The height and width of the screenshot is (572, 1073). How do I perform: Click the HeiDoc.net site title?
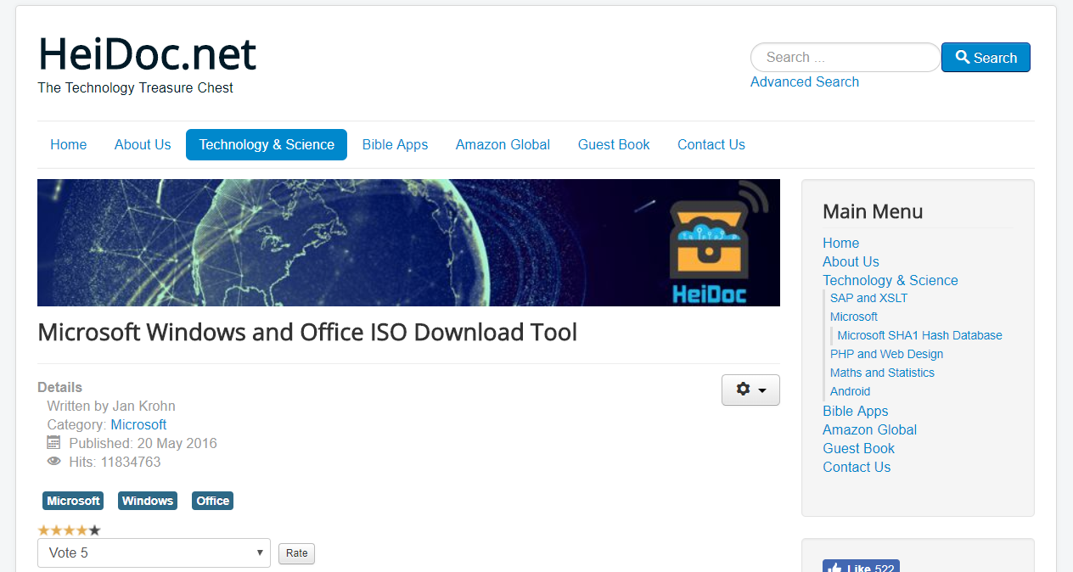coord(147,53)
